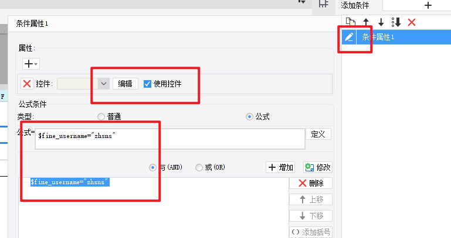Viewport: 451px width, 238px height.
Task: Open the 控件 dropdown list
Action: (x=104, y=84)
